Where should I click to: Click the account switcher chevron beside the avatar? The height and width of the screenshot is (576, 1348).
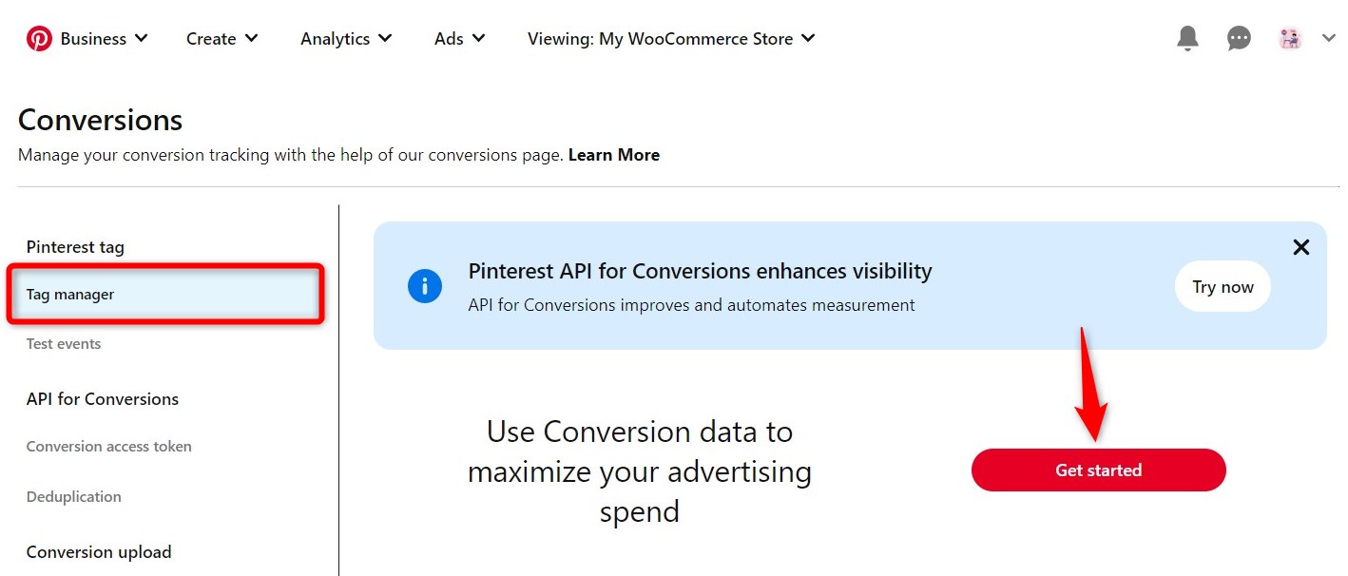pos(1328,38)
